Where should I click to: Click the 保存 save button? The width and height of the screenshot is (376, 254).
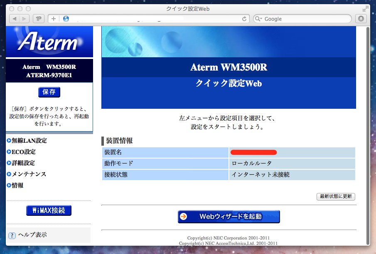pos(49,92)
